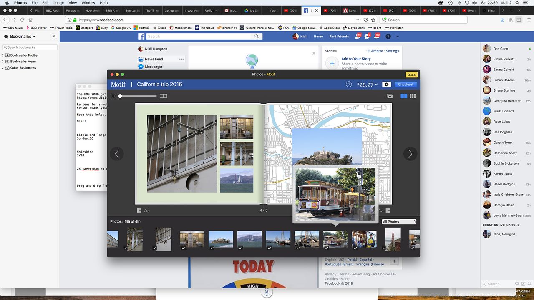534x300 pixels.
Task: Click inside the Search bookmarks field
Action: (30, 47)
